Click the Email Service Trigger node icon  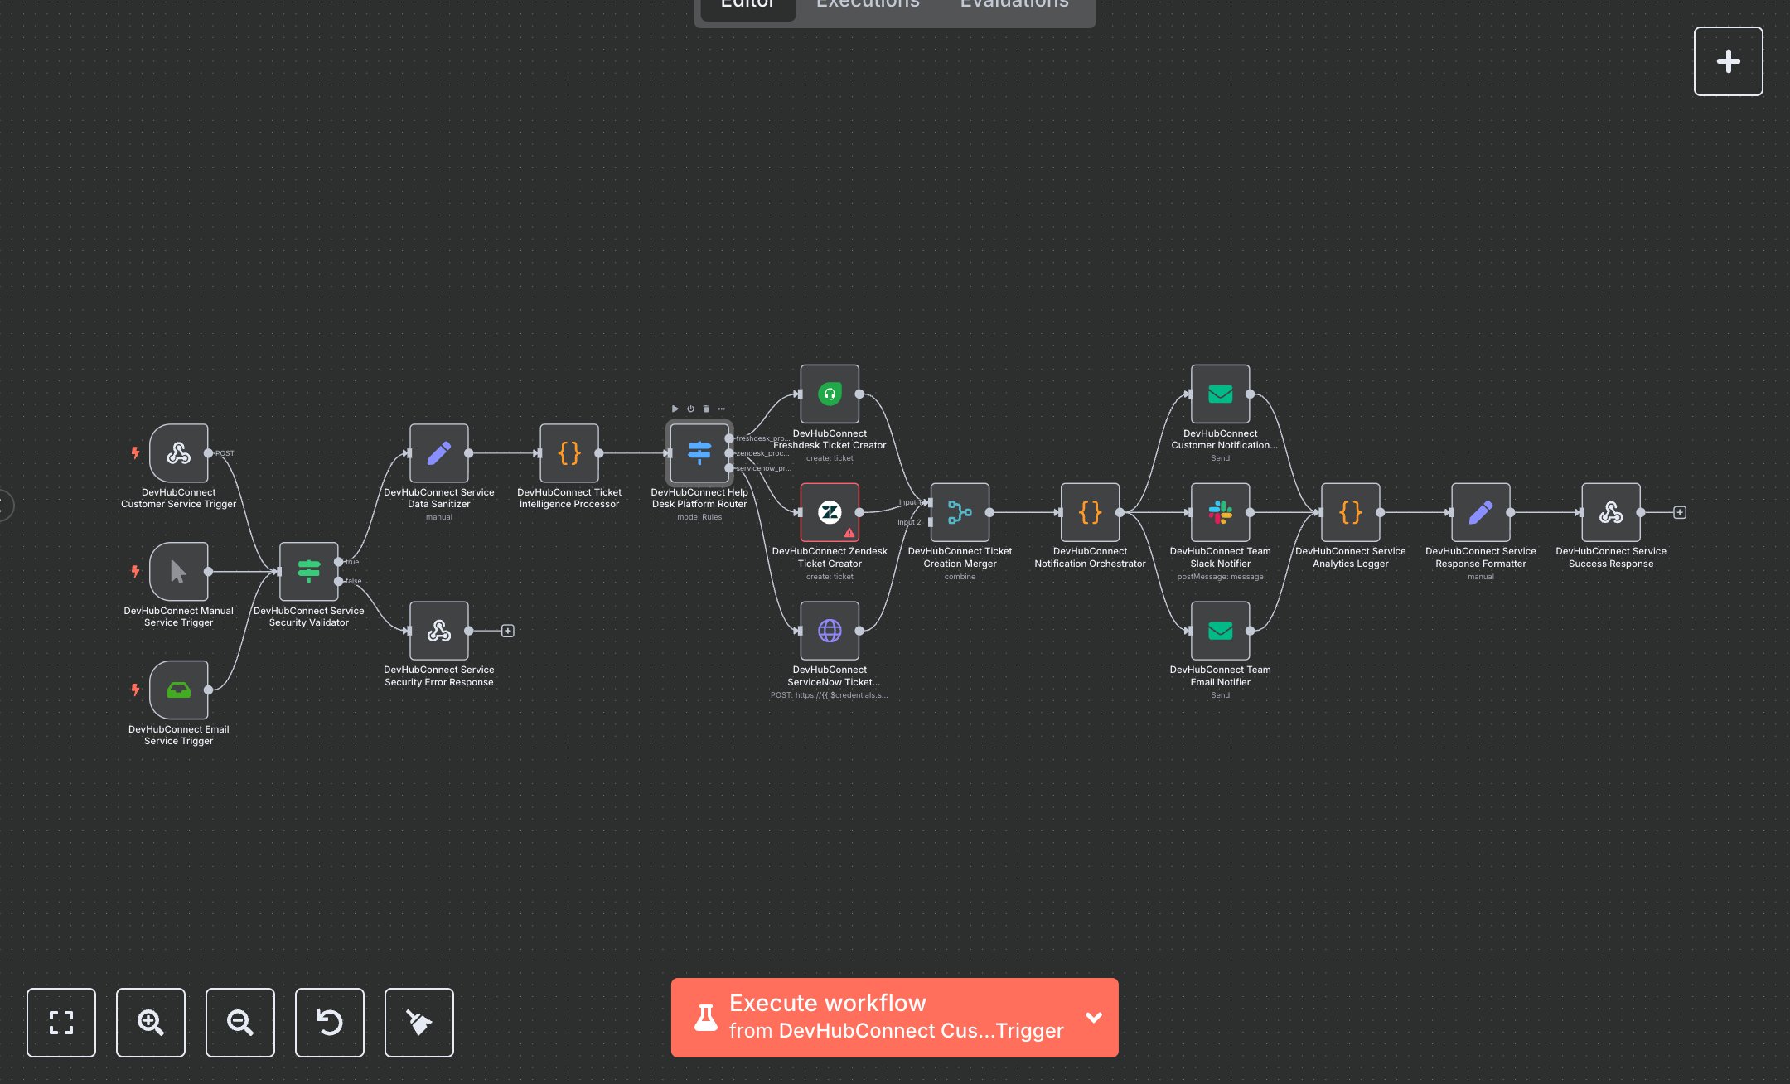[x=178, y=690]
